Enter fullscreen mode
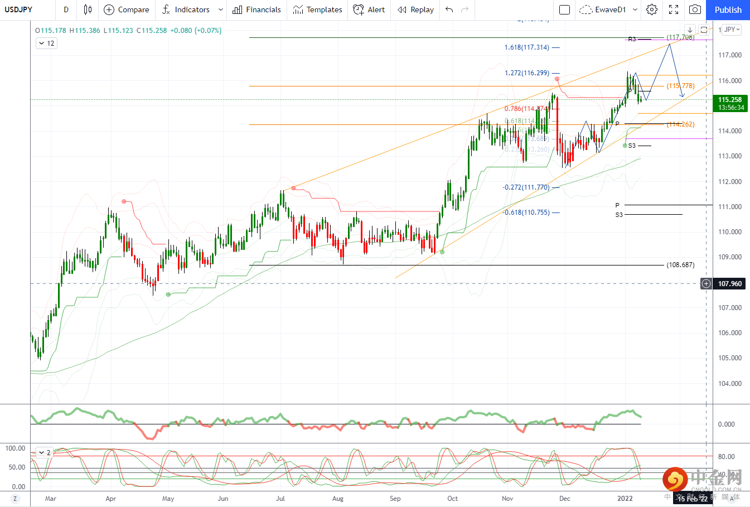Viewport: 750px width, 507px height. click(674, 9)
